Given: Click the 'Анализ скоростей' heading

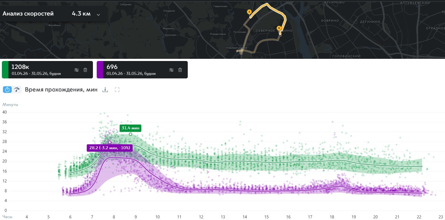Looking at the screenshot, I should 28,14.
